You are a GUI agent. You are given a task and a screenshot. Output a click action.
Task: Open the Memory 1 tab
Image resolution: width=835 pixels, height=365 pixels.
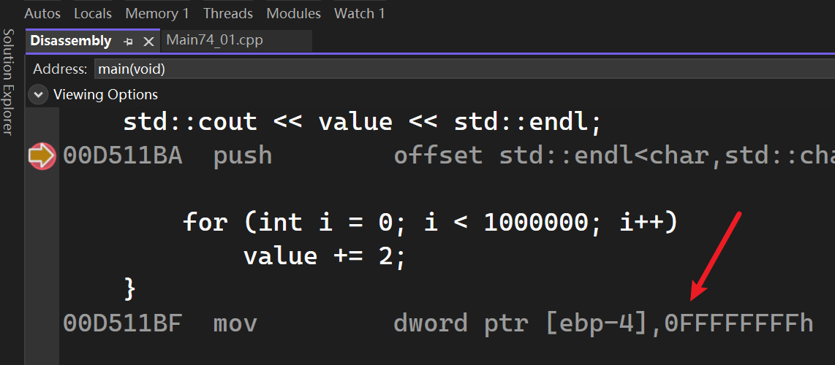[157, 13]
